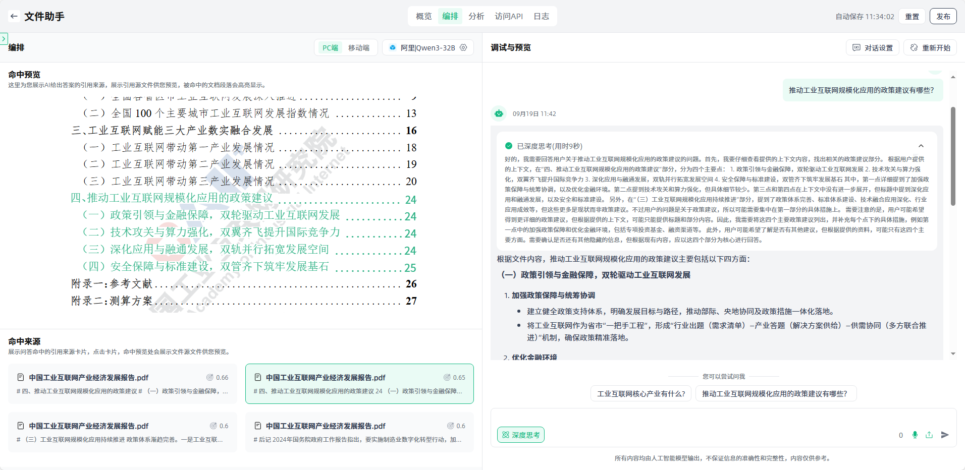Viewport: 965px width, 470px height.
Task: Click the send message arrow icon
Action: (945, 435)
